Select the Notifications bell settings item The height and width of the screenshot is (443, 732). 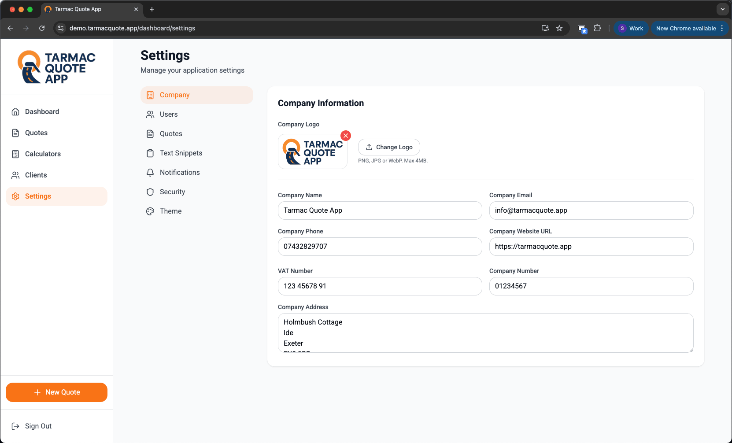(x=179, y=173)
